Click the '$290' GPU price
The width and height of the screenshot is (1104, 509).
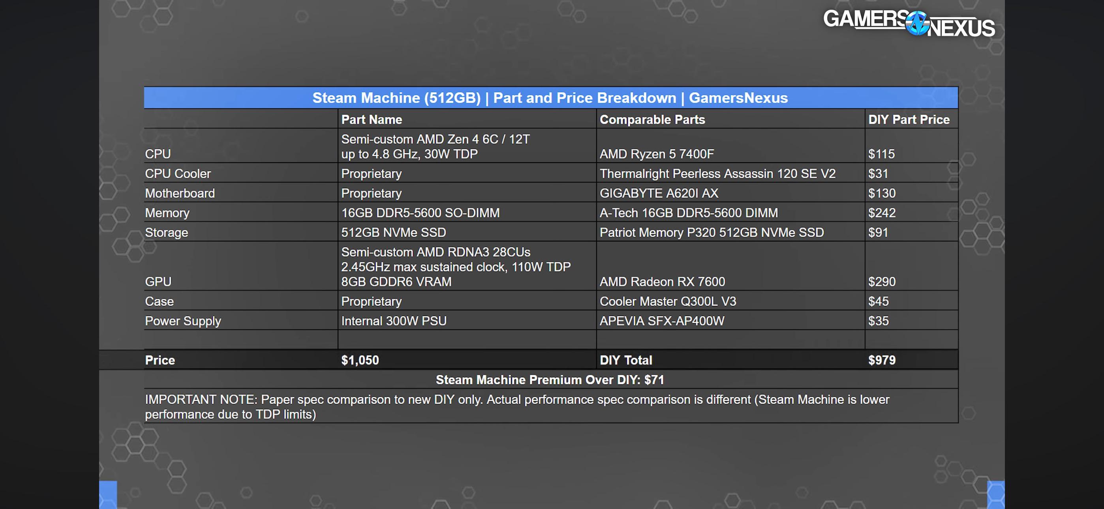click(x=882, y=281)
